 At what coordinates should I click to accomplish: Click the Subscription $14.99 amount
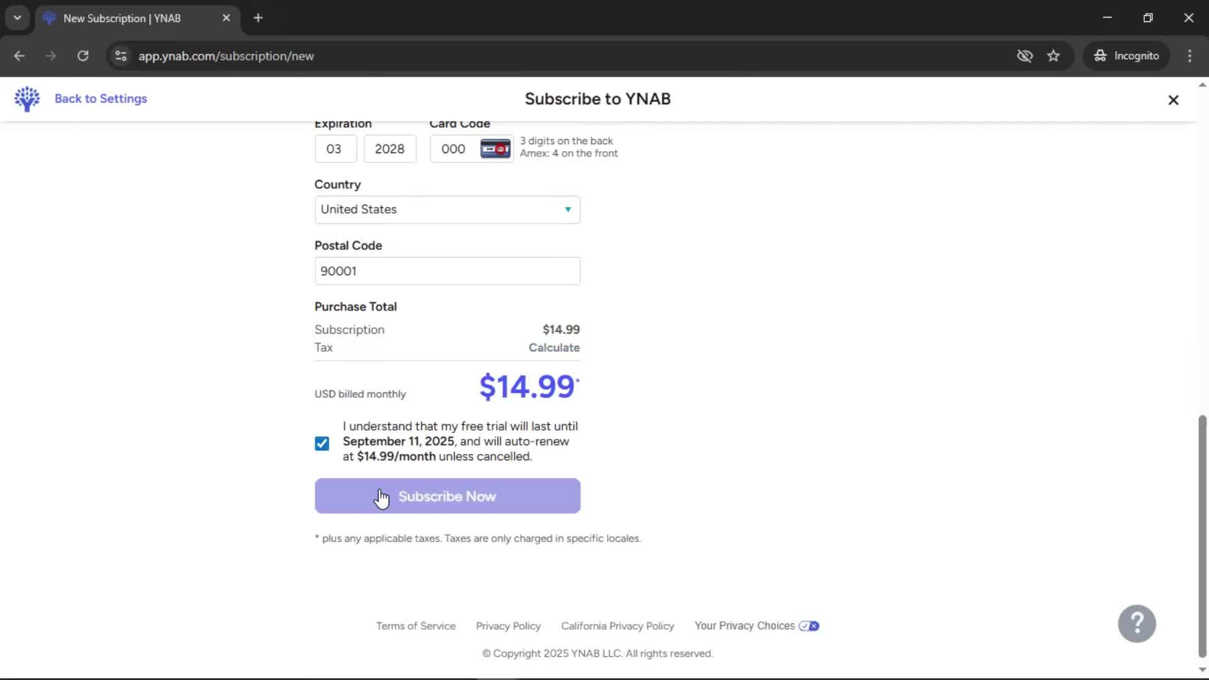561,330
